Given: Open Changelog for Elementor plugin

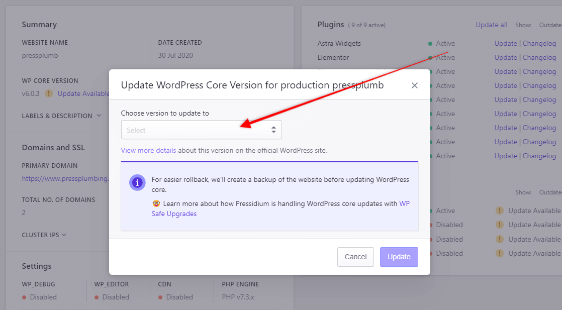Looking at the screenshot, I should 539,57.
